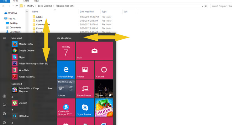Switch to the View ribbon tab
Image resolution: width=232 pixels, height=125 pixels.
[36, 1]
